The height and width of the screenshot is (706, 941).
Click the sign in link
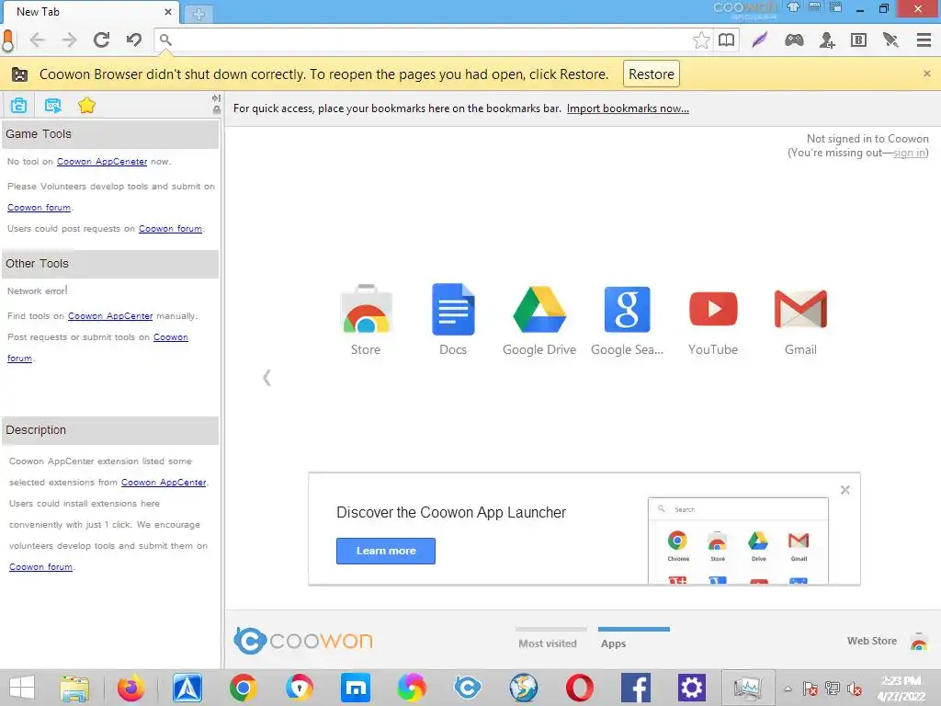[909, 154]
